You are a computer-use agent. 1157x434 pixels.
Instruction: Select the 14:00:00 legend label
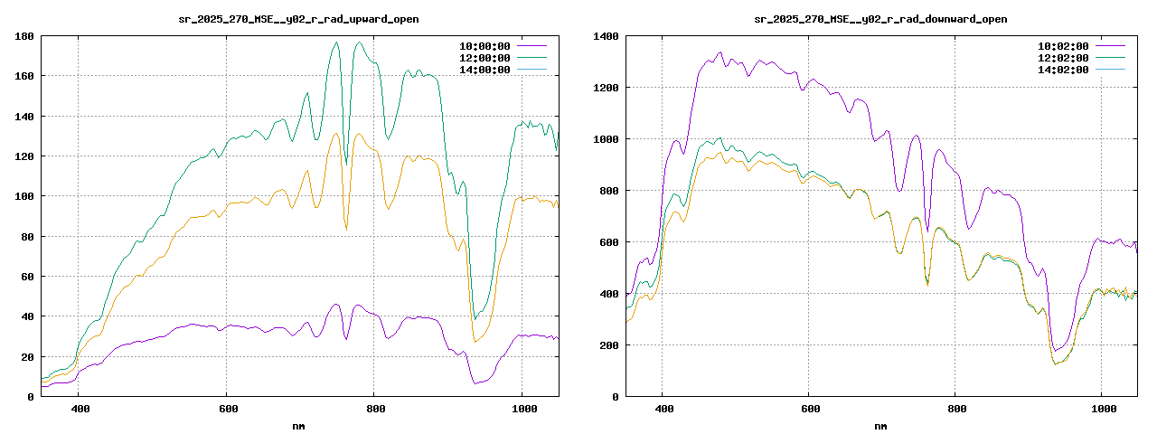[484, 70]
